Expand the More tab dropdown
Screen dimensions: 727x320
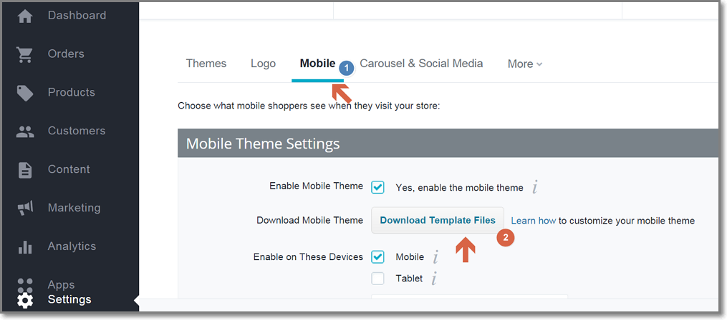point(525,64)
